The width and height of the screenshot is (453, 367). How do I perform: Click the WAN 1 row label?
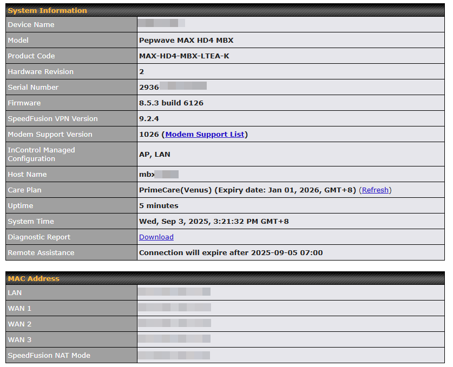(19, 308)
